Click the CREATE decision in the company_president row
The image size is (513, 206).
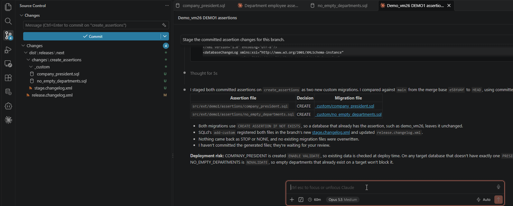pyautogui.click(x=304, y=106)
